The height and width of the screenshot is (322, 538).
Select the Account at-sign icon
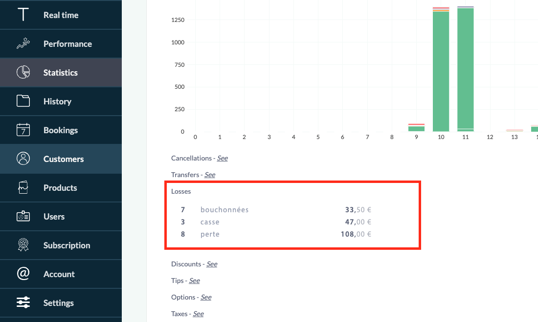coord(23,274)
